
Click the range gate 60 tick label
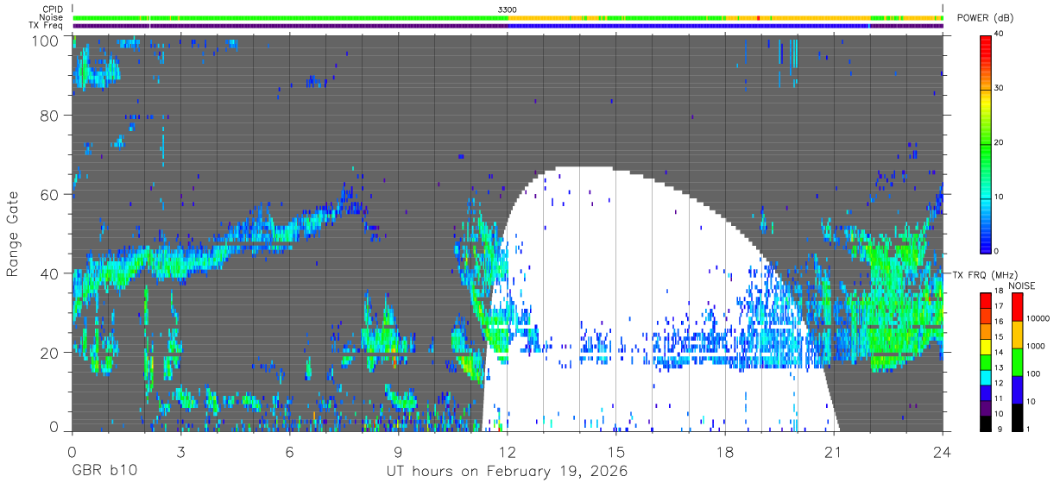coord(50,194)
